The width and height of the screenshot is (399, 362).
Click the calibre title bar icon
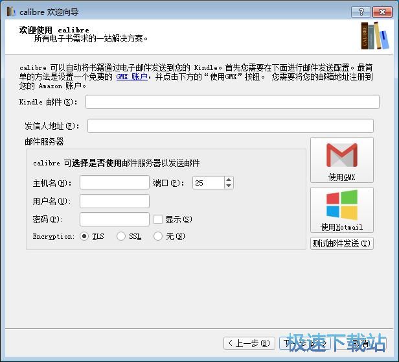(x=10, y=12)
